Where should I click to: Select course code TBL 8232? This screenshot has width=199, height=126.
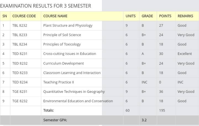click(x=20, y=25)
